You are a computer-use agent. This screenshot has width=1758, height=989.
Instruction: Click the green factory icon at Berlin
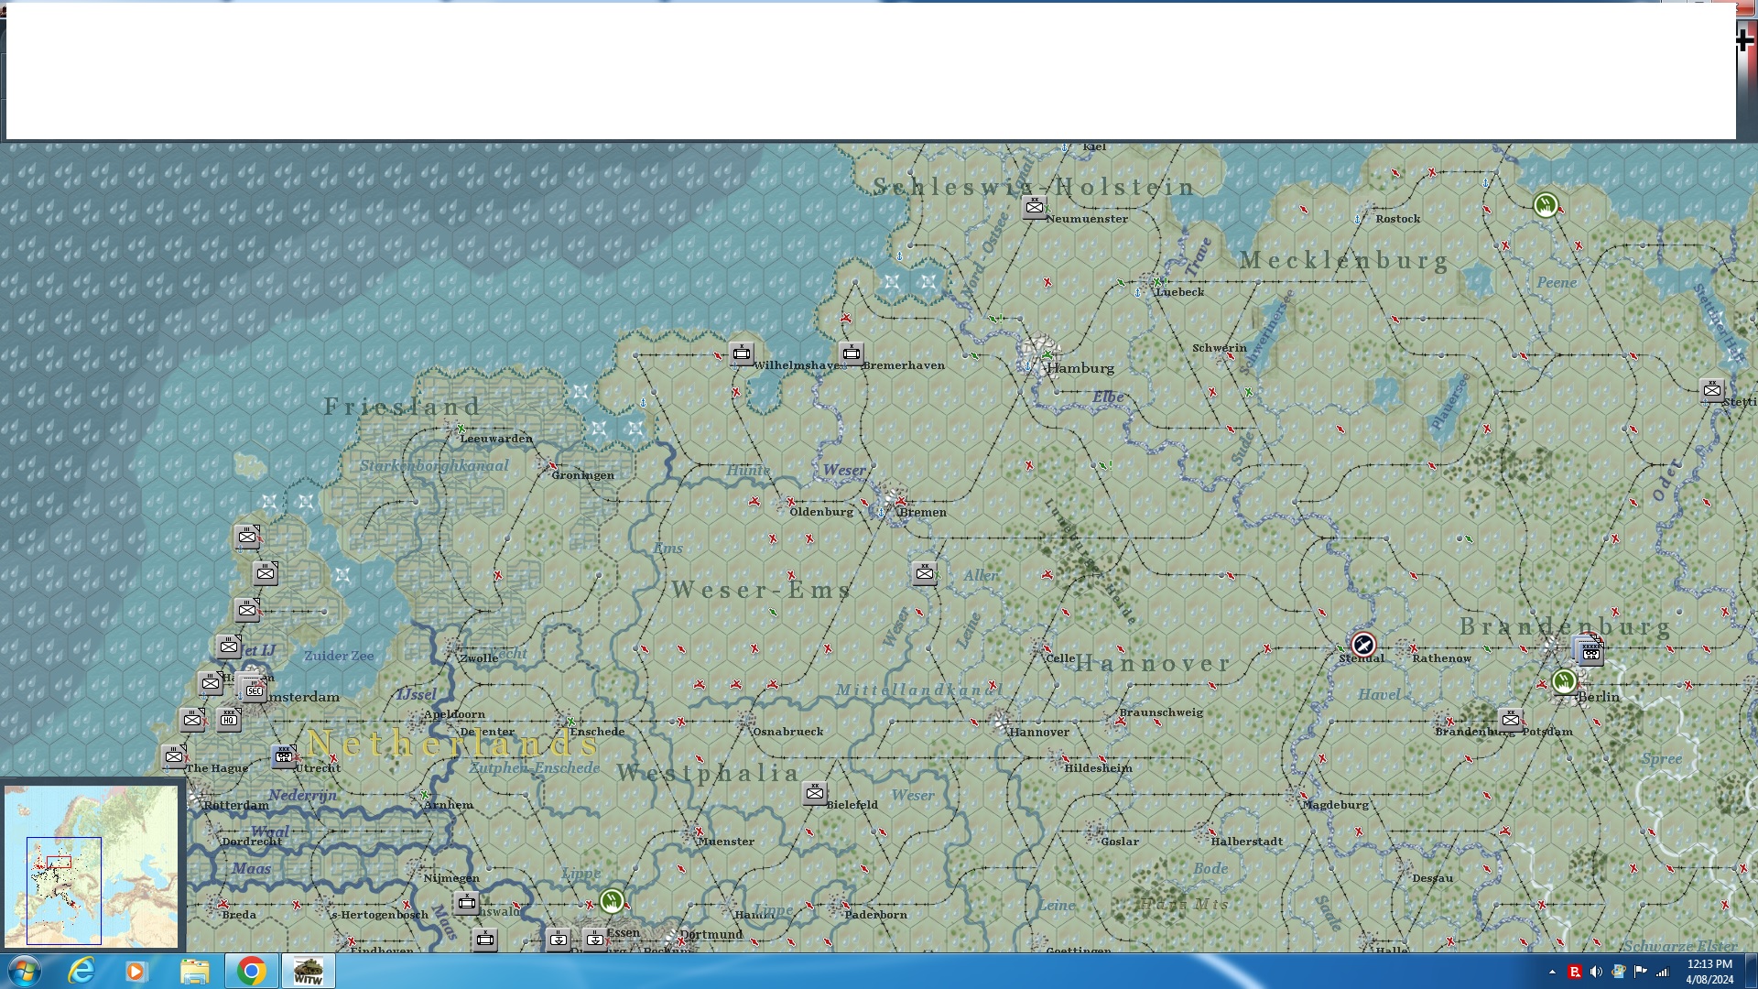pos(1564,681)
